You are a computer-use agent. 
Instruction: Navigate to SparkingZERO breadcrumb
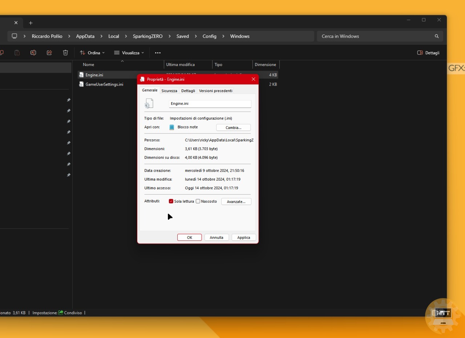click(x=147, y=36)
